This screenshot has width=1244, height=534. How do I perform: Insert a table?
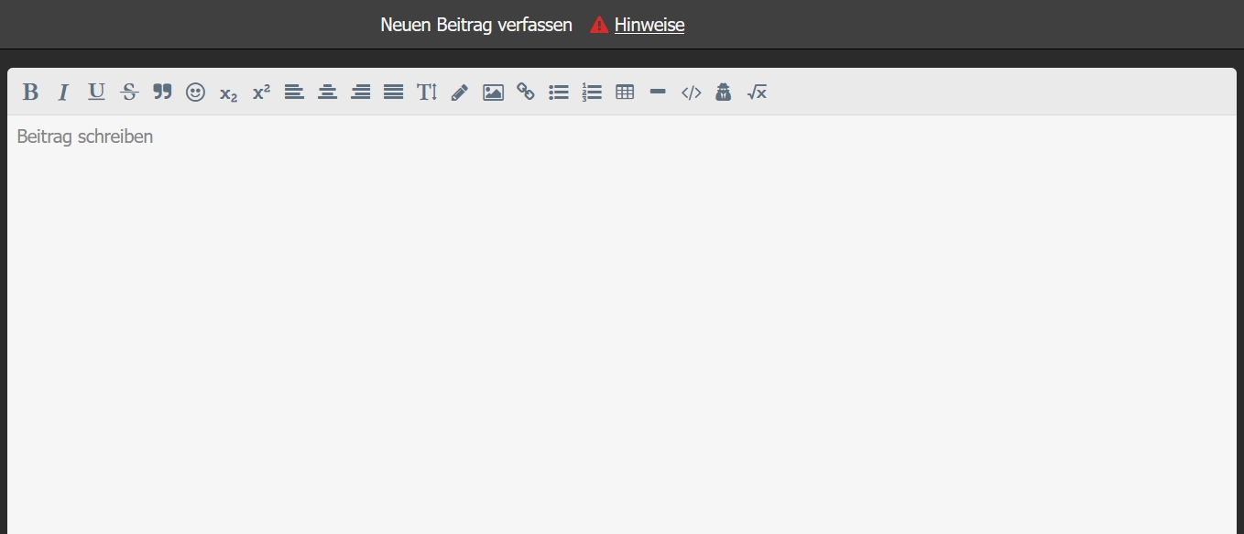coord(625,92)
